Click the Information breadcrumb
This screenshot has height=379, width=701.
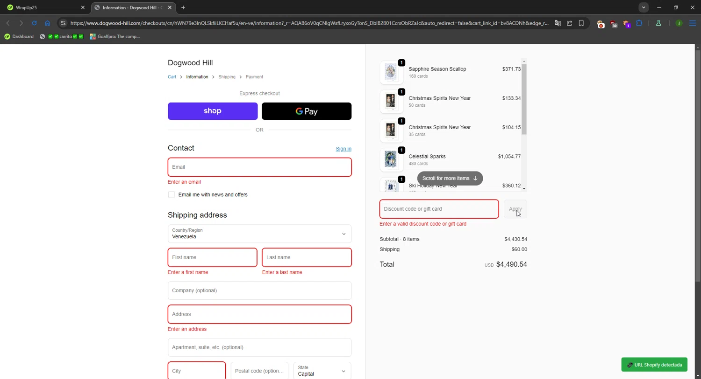[197, 77]
